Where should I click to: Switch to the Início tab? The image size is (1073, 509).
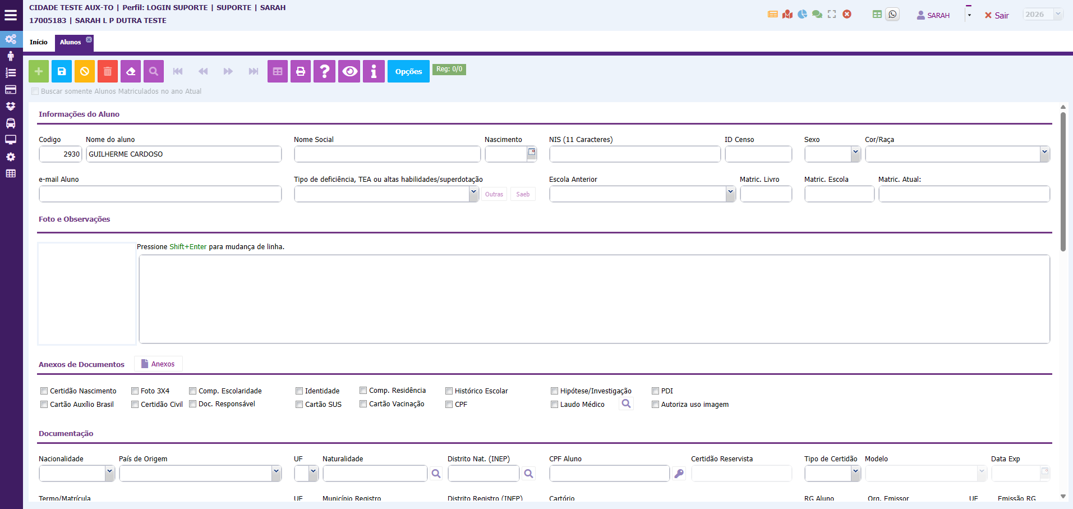pos(39,42)
